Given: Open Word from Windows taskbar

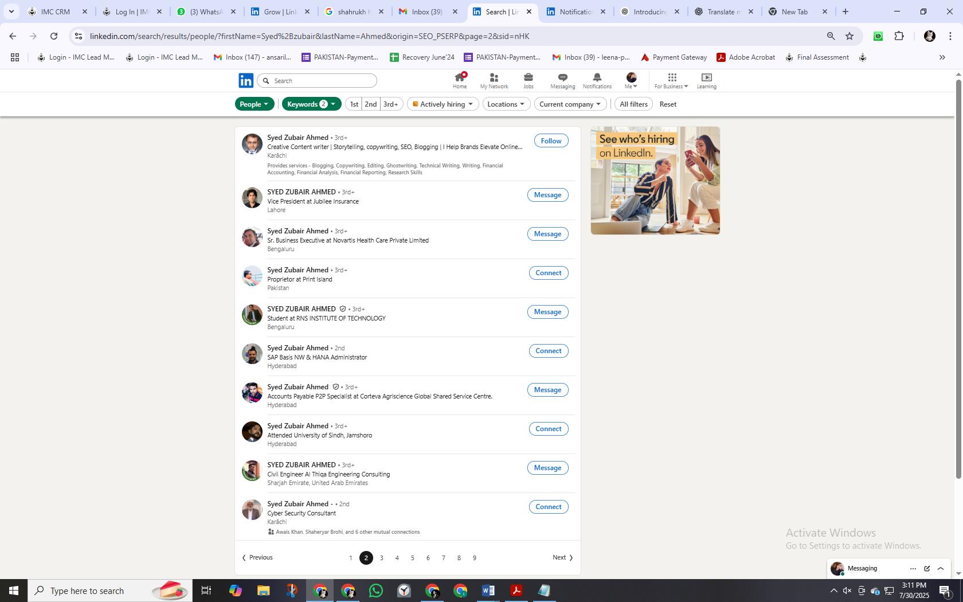Looking at the screenshot, I should click(488, 591).
